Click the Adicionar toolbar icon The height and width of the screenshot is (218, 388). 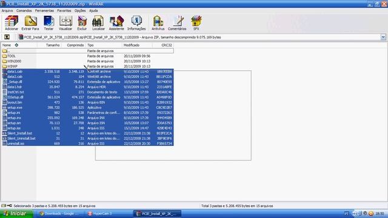pyautogui.click(x=12, y=23)
